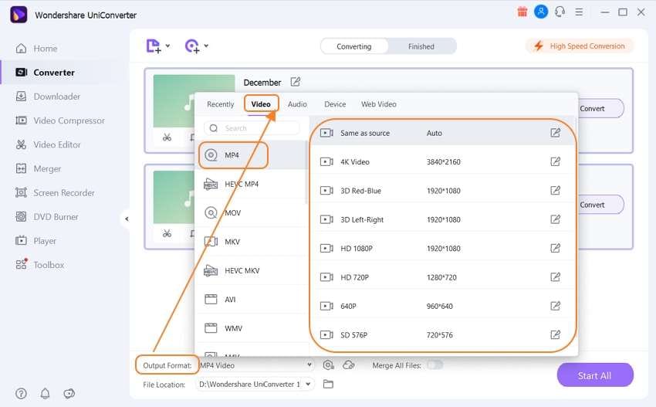Open the Home section in sidebar
Screen dimensions: 656x407
[x=36, y=49]
